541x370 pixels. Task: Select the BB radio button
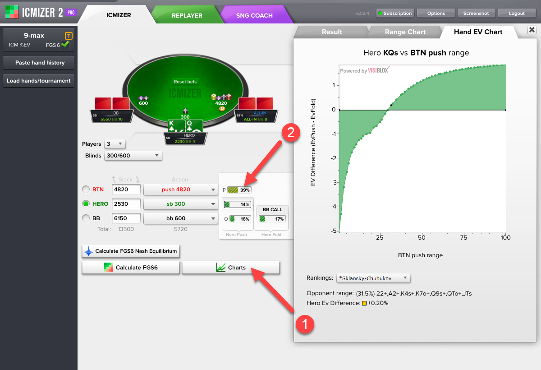pyautogui.click(x=85, y=218)
